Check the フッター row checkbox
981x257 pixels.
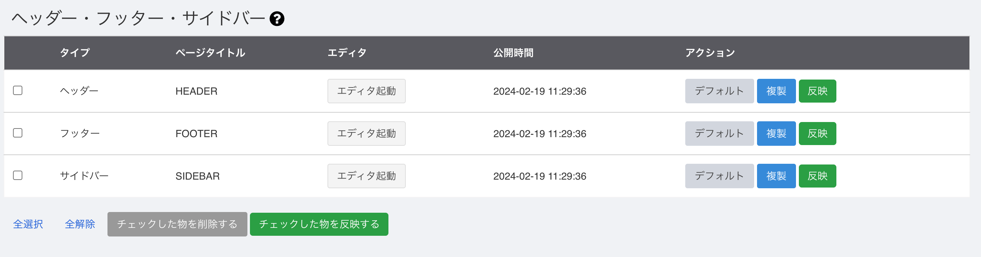point(18,133)
